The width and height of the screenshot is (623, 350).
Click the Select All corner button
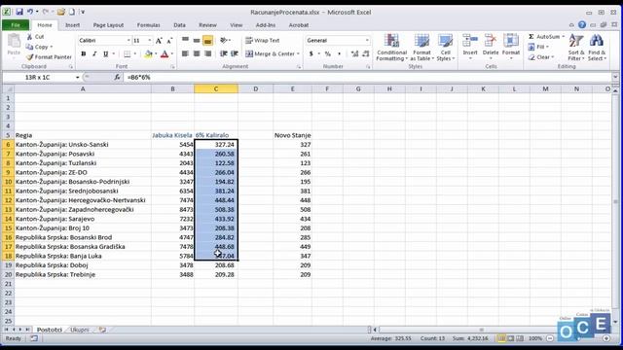click(x=8, y=88)
